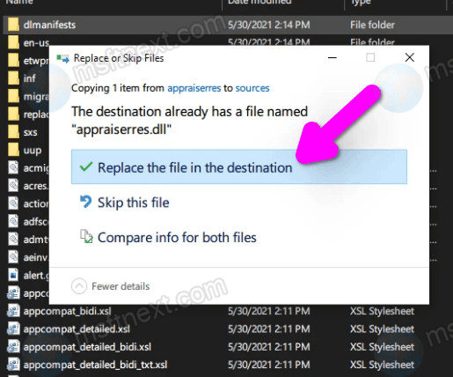Click the blue skip arrow icon
Screen dimensions: 453x377
86,202
